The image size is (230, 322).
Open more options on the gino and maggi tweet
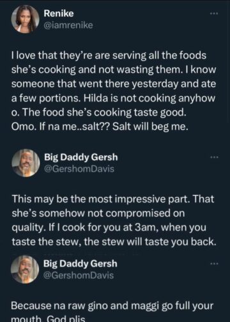click(214, 264)
